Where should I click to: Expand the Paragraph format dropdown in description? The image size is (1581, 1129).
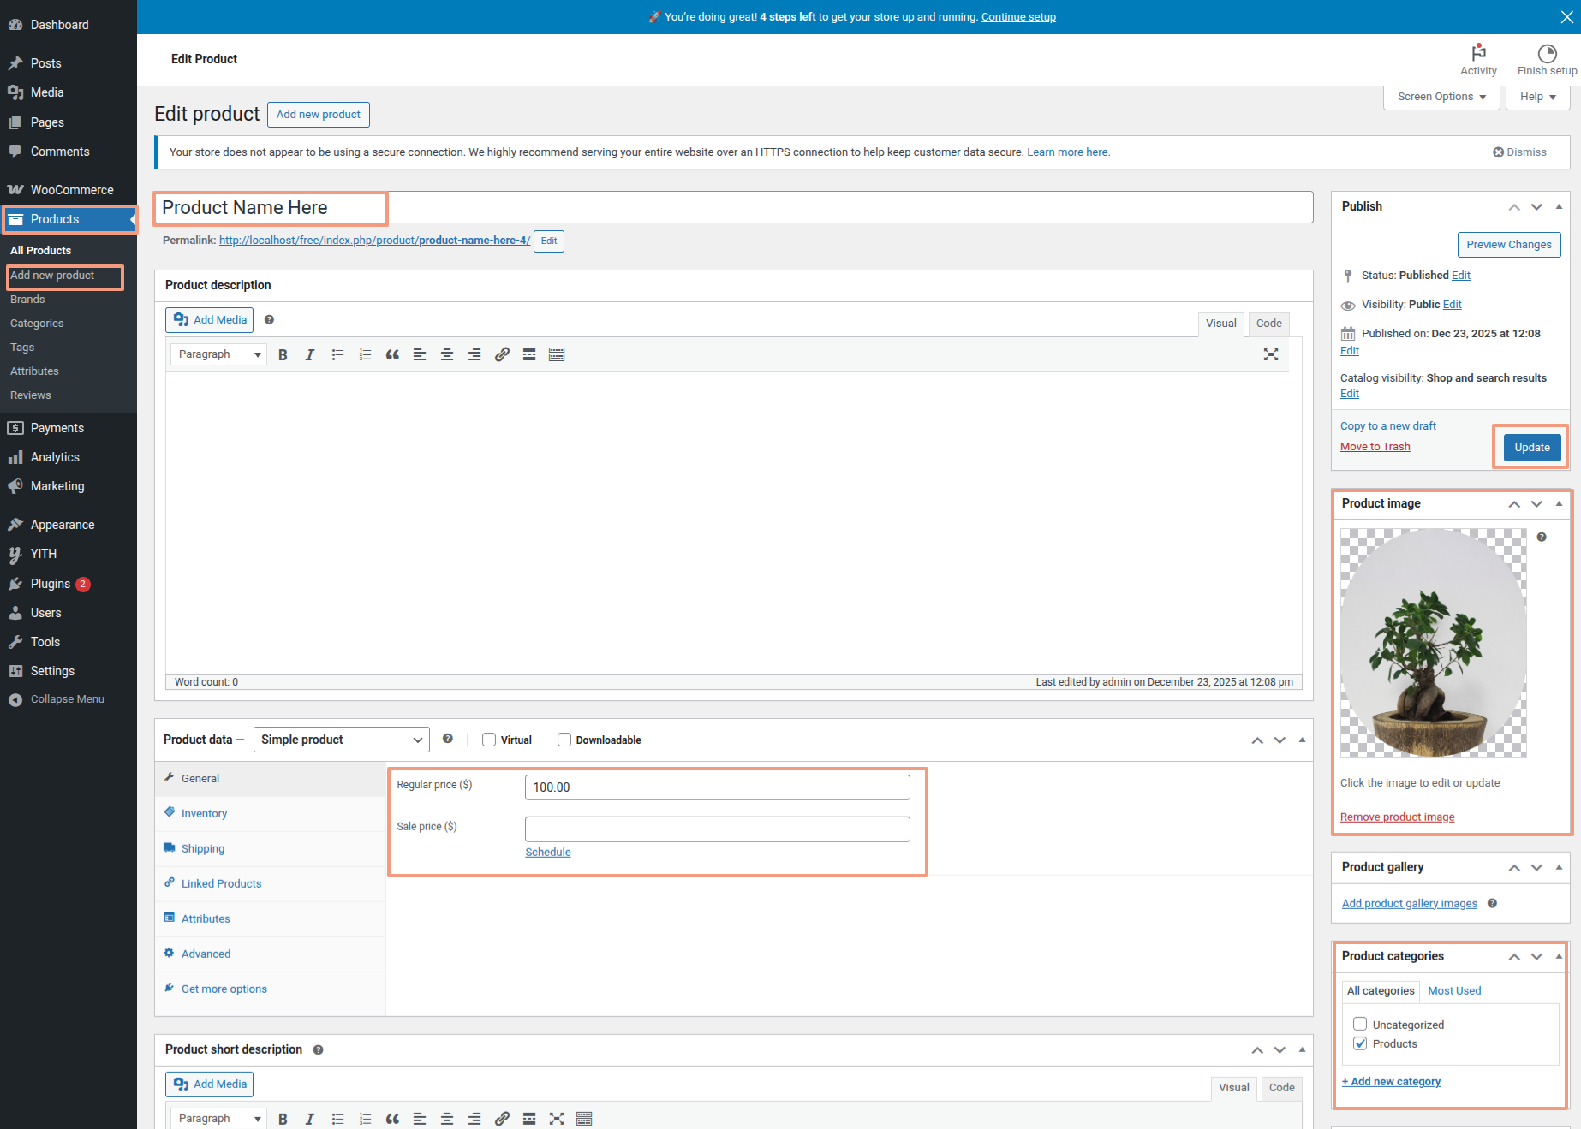tap(218, 354)
